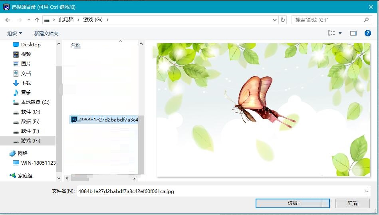Image resolution: width=379 pixels, height=215 pixels.
Task: Click the music note icon
Action: click(x=16, y=93)
